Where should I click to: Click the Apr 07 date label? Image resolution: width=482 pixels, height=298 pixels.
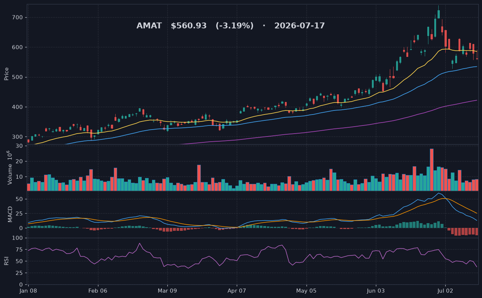coord(237,291)
